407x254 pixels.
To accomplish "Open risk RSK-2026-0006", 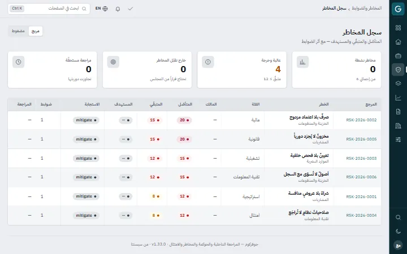I will pos(361,177).
